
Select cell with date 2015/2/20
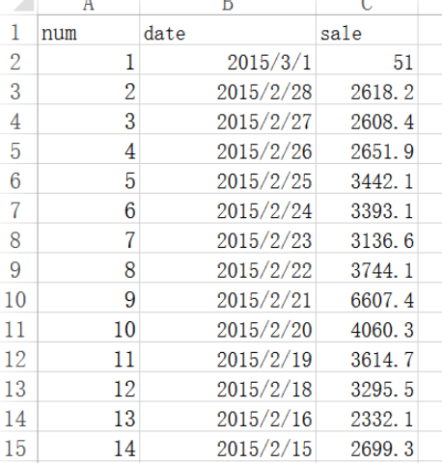228,327
